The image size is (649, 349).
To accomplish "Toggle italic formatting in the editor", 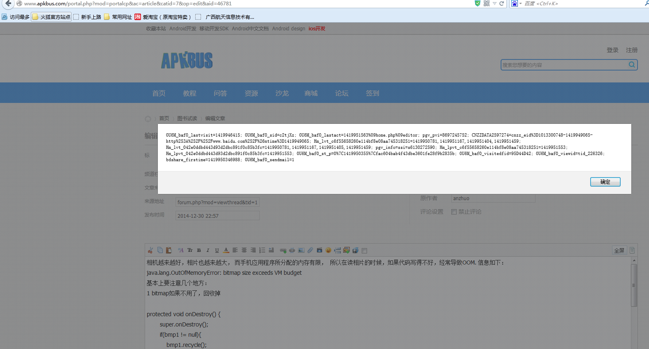I will coord(208,250).
